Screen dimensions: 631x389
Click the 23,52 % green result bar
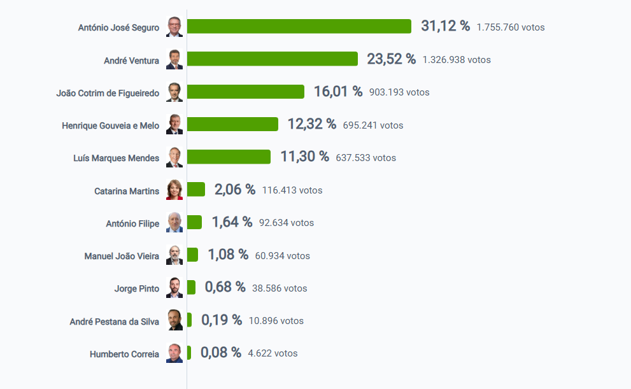point(272,59)
